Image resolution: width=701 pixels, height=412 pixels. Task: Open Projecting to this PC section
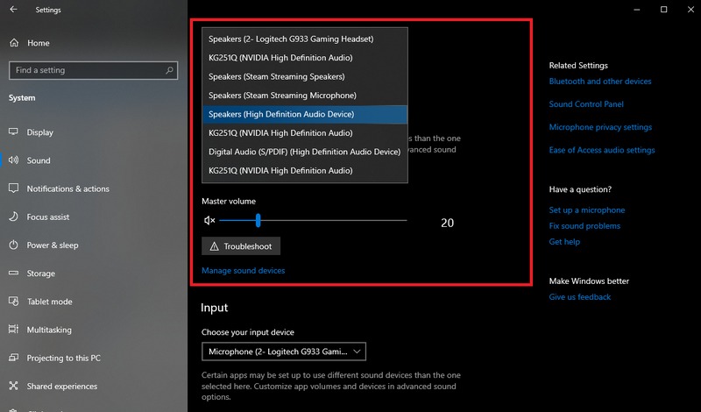point(63,358)
